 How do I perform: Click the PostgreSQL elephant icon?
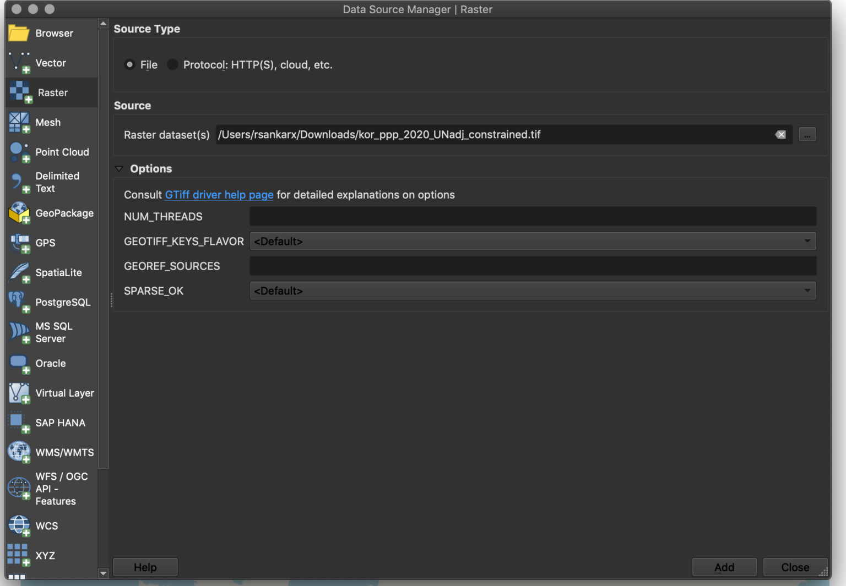tap(19, 302)
